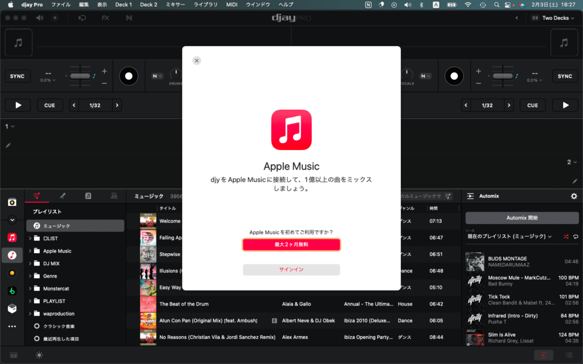Close the Apple Music dialog

click(x=196, y=60)
